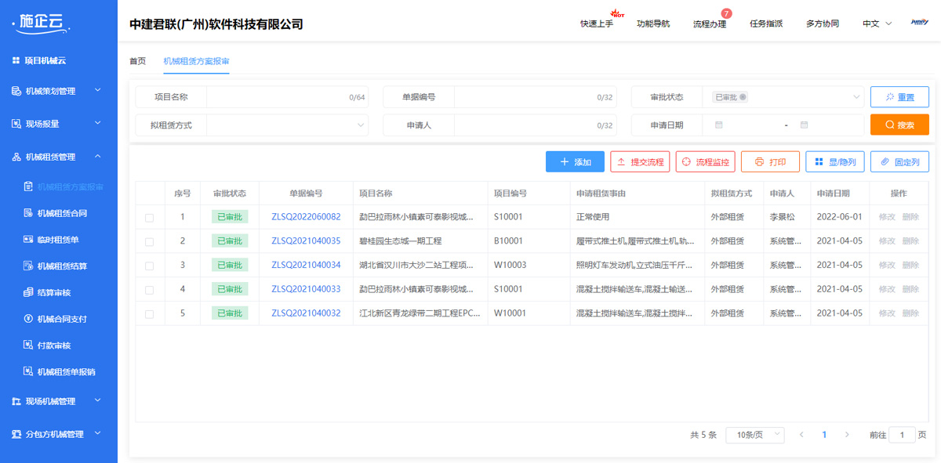Image resolution: width=941 pixels, height=463 pixels.
Task: Go to the previous page arrow
Action: tap(801, 435)
